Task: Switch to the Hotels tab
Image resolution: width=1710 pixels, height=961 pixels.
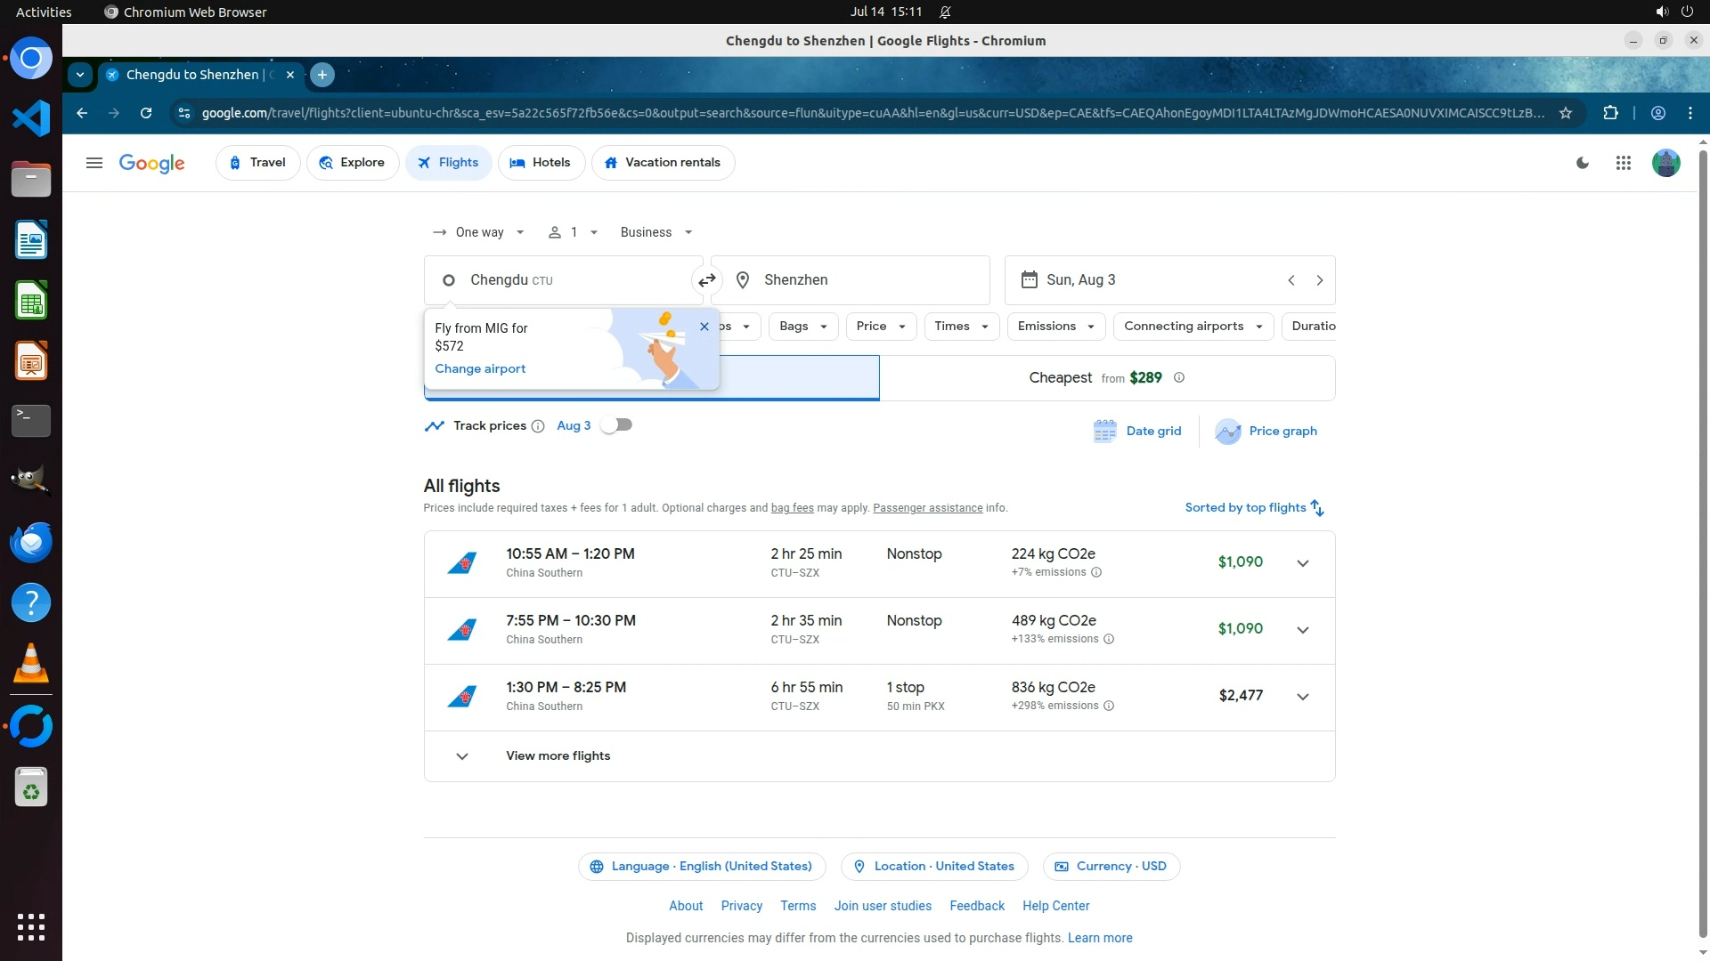Action: 541,163
